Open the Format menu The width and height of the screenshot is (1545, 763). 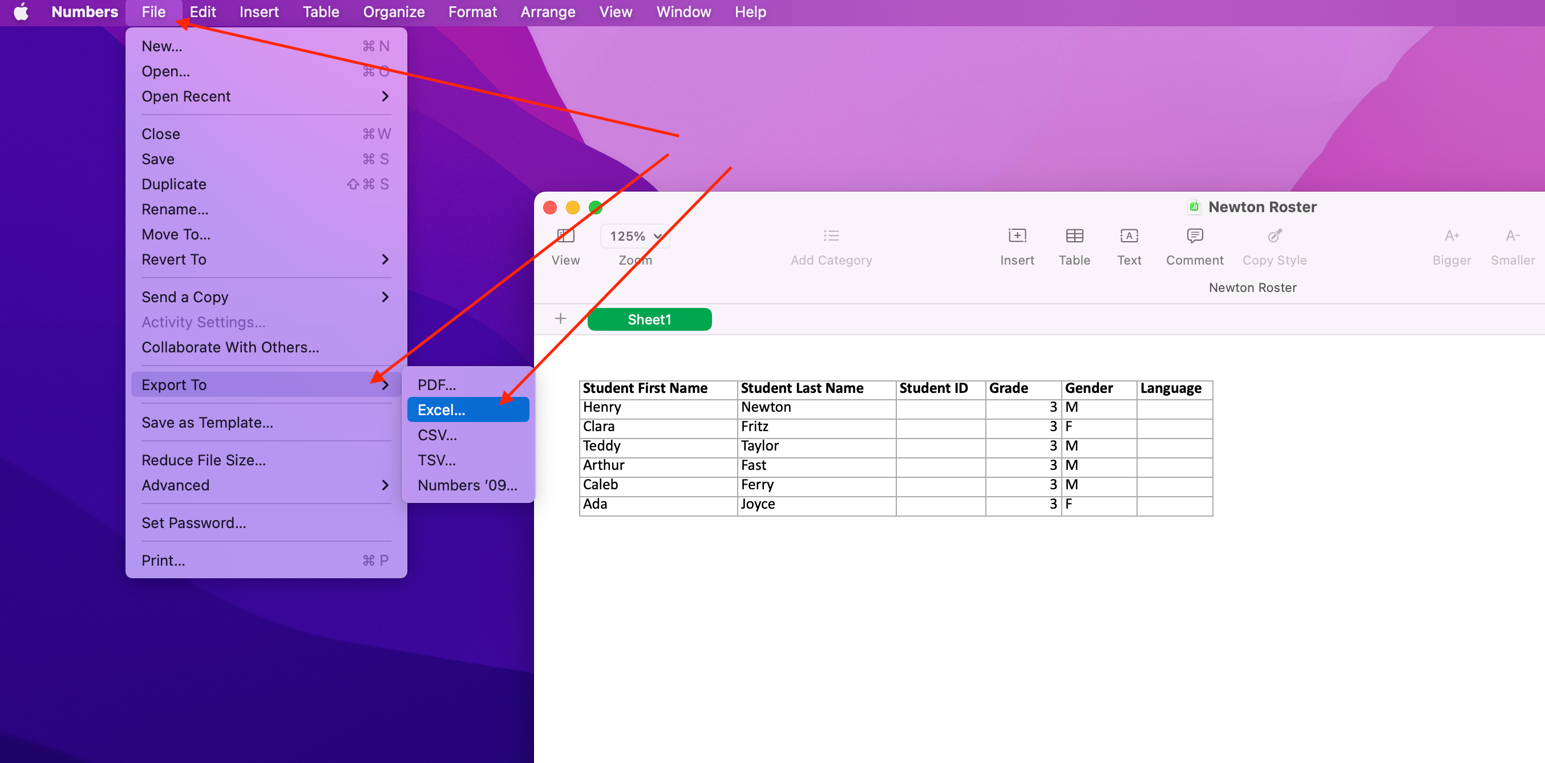(472, 12)
